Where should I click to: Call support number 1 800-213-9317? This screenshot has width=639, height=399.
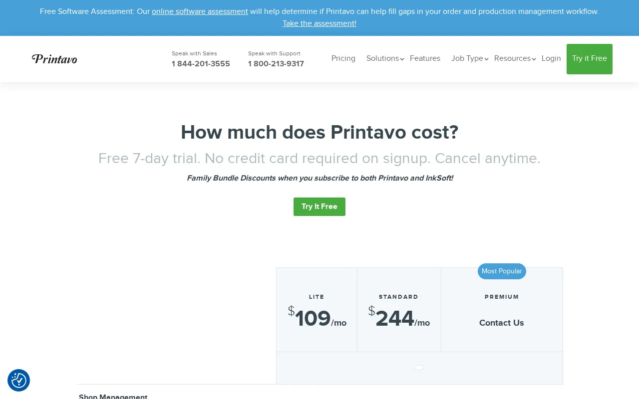click(x=276, y=64)
